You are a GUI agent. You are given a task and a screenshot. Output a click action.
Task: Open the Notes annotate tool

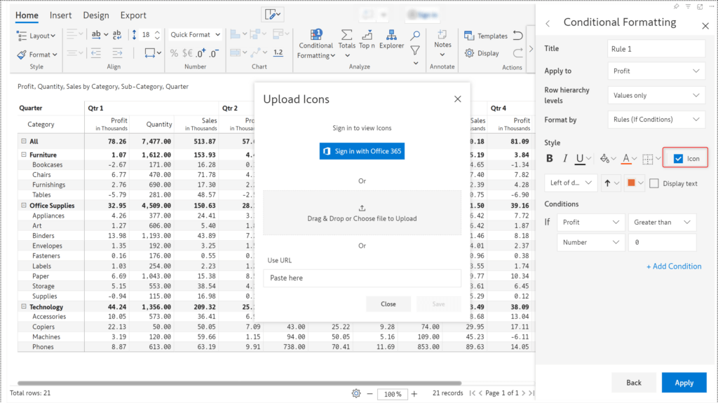pyautogui.click(x=442, y=43)
